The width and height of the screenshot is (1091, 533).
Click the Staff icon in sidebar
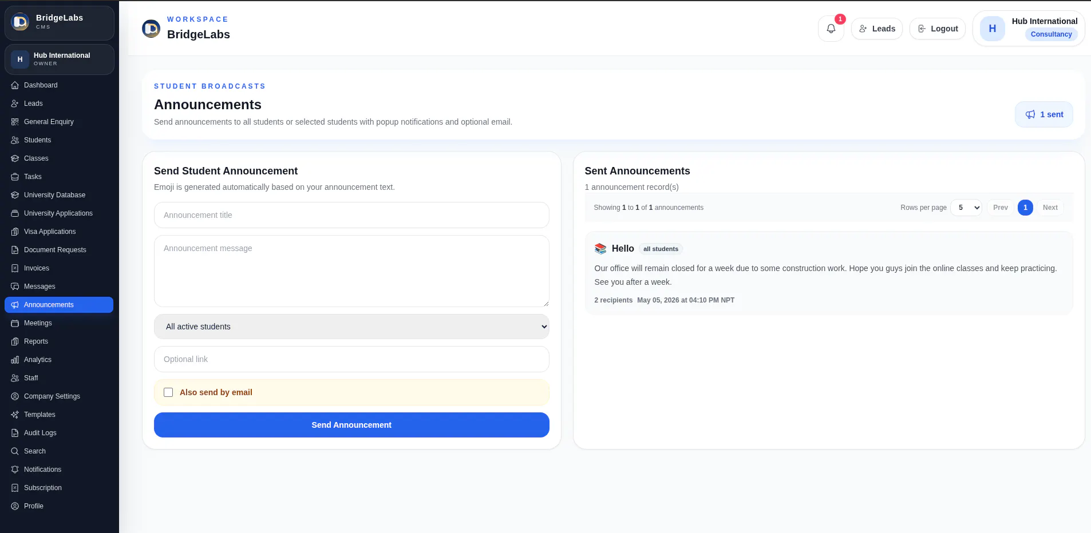15,378
